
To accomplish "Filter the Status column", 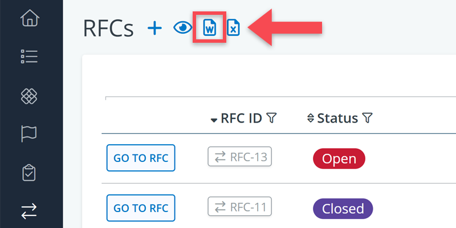I will coord(368,119).
